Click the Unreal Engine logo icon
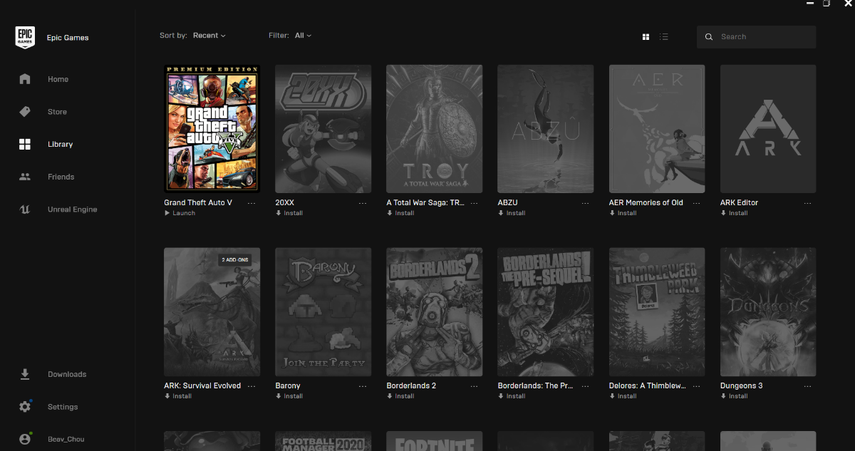The image size is (855, 451). (25, 209)
